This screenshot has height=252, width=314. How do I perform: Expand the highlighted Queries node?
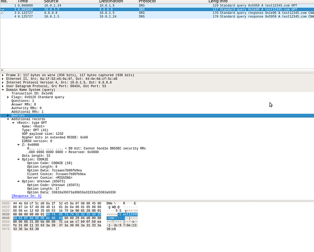(x=8, y=116)
